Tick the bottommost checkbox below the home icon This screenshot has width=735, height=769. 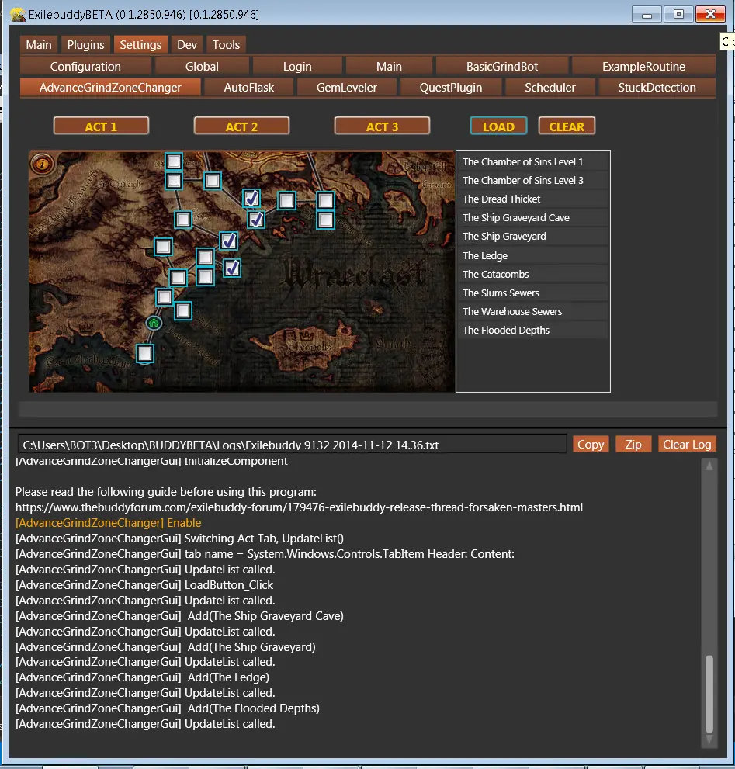tap(145, 354)
